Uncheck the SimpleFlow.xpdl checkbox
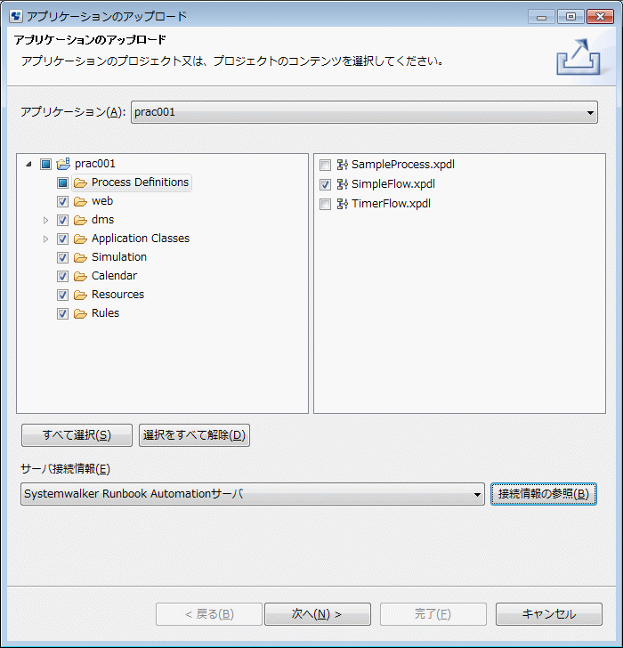This screenshot has height=648, width=623. [x=325, y=185]
